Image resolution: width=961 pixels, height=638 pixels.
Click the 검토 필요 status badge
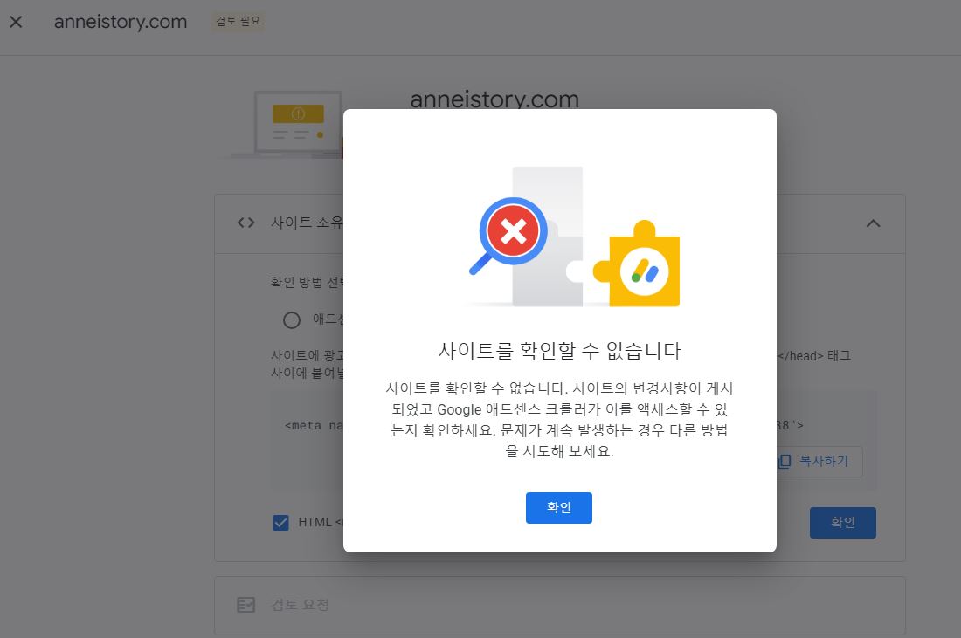pyautogui.click(x=238, y=22)
